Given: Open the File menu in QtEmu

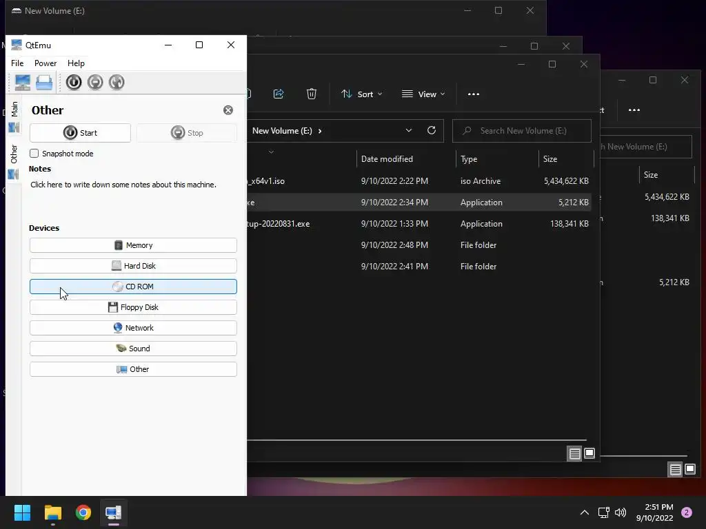Looking at the screenshot, I should coord(17,63).
